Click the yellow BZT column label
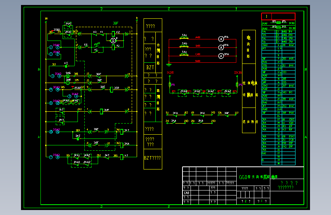The width and height of the screenshot is (331, 215). (150, 67)
